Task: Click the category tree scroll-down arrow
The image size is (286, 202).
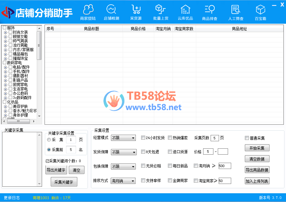Action: click(39, 116)
